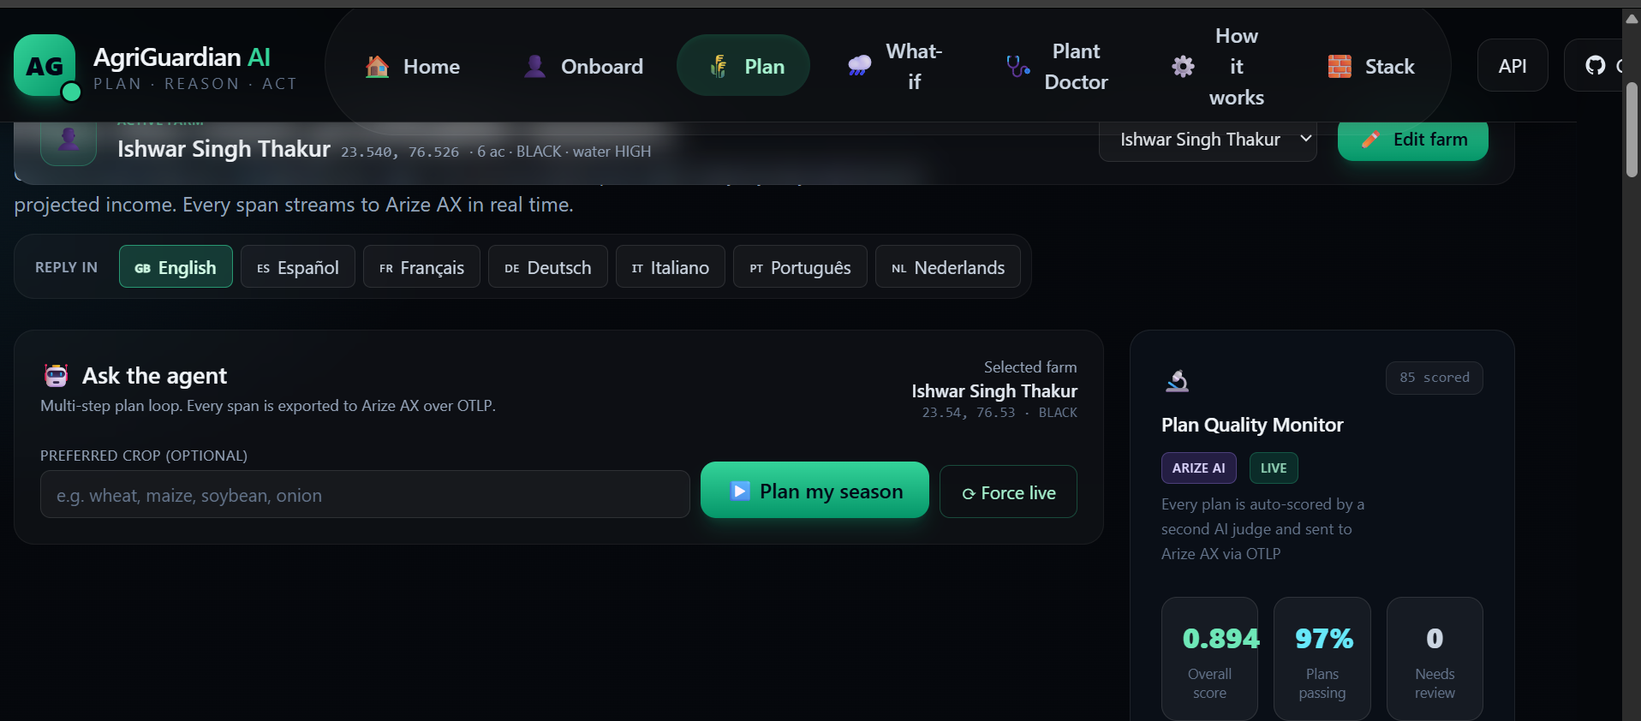Select Español as reply language
The width and height of the screenshot is (1641, 721).
[x=298, y=267]
